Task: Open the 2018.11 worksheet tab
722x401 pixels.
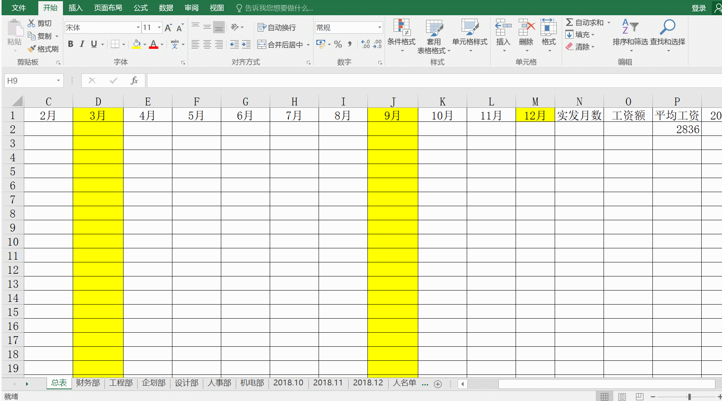Action: [328, 383]
